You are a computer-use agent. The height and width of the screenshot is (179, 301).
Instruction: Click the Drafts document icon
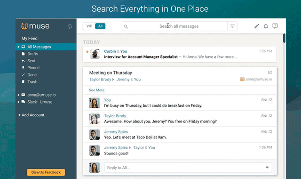[x=23, y=54]
